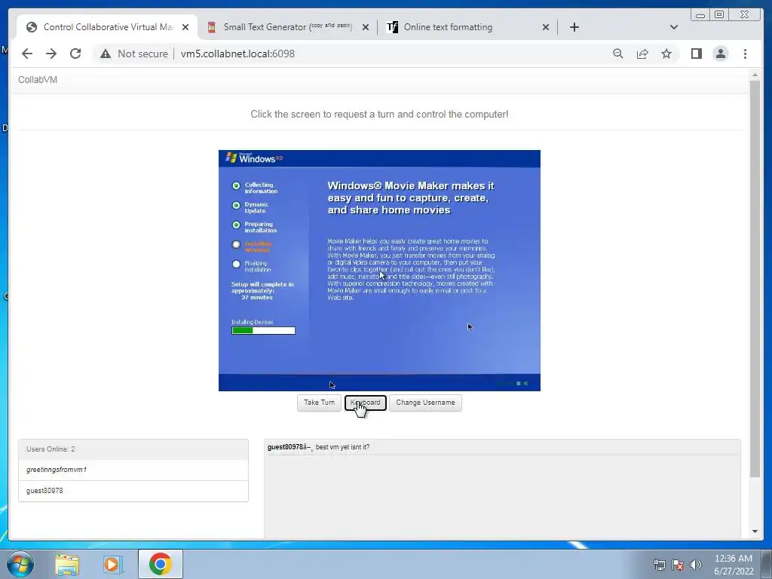Open the Chrome three-dot menu

pyautogui.click(x=745, y=54)
